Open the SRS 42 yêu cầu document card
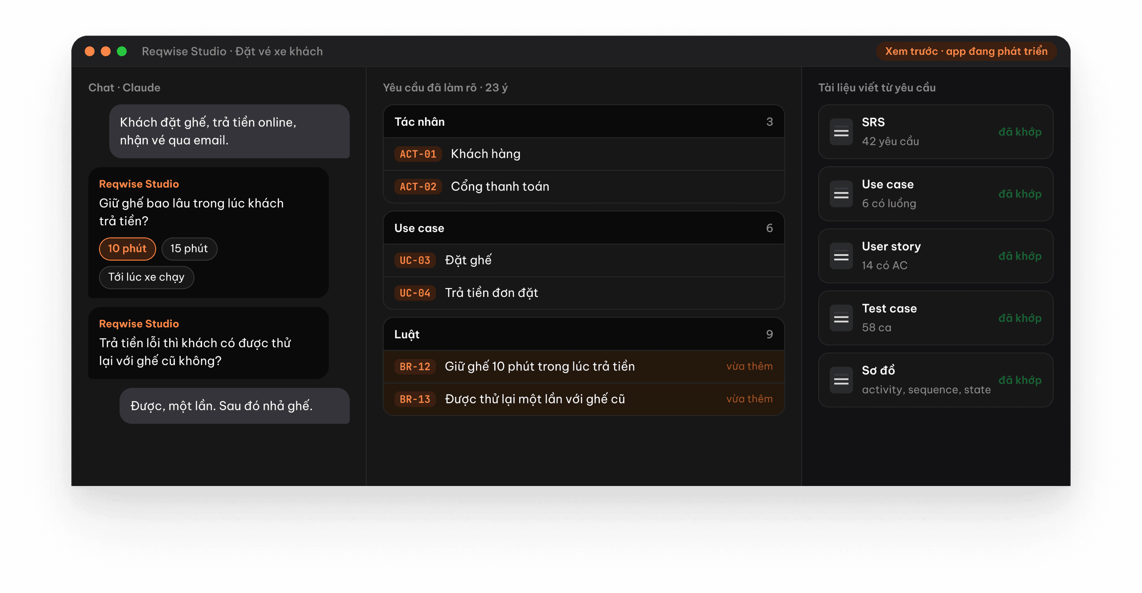 click(x=935, y=132)
